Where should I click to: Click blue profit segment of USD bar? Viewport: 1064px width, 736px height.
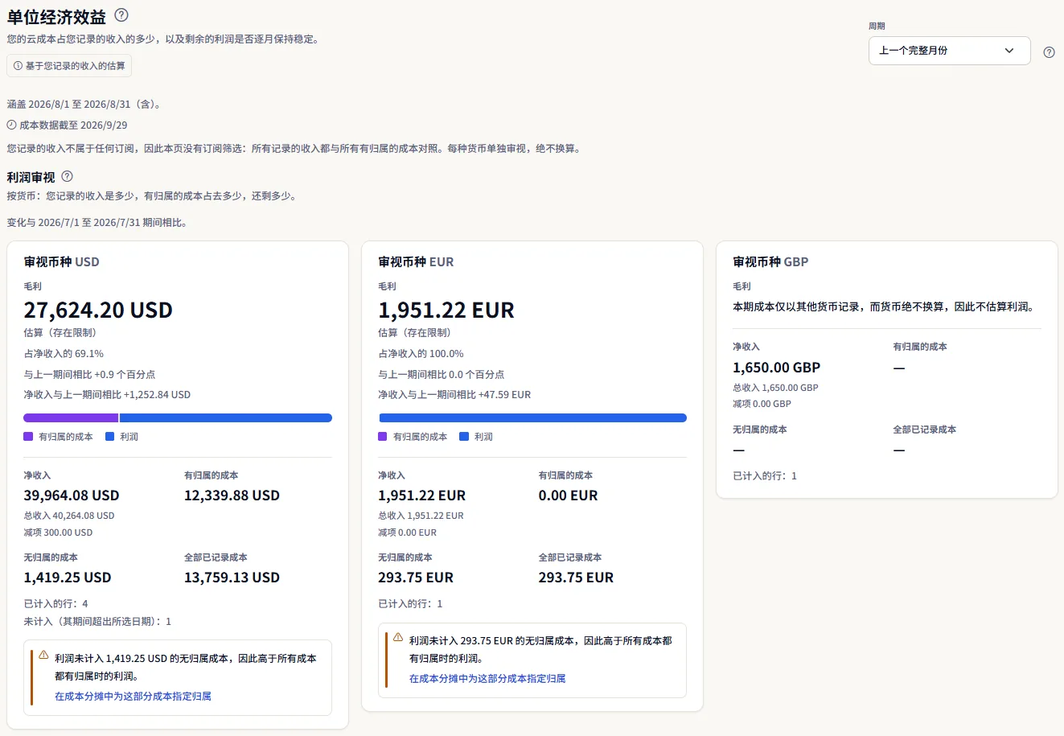226,418
